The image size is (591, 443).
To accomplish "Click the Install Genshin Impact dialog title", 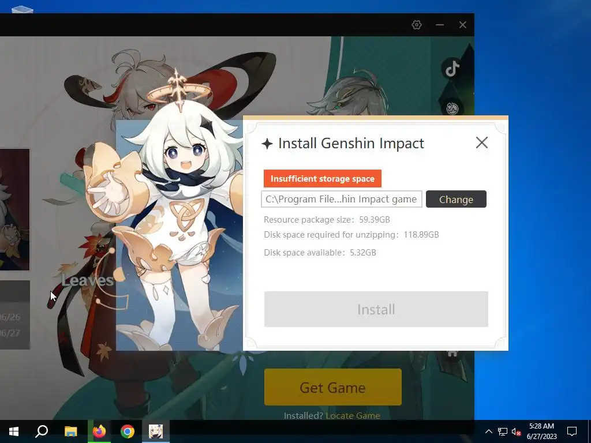I will click(351, 143).
